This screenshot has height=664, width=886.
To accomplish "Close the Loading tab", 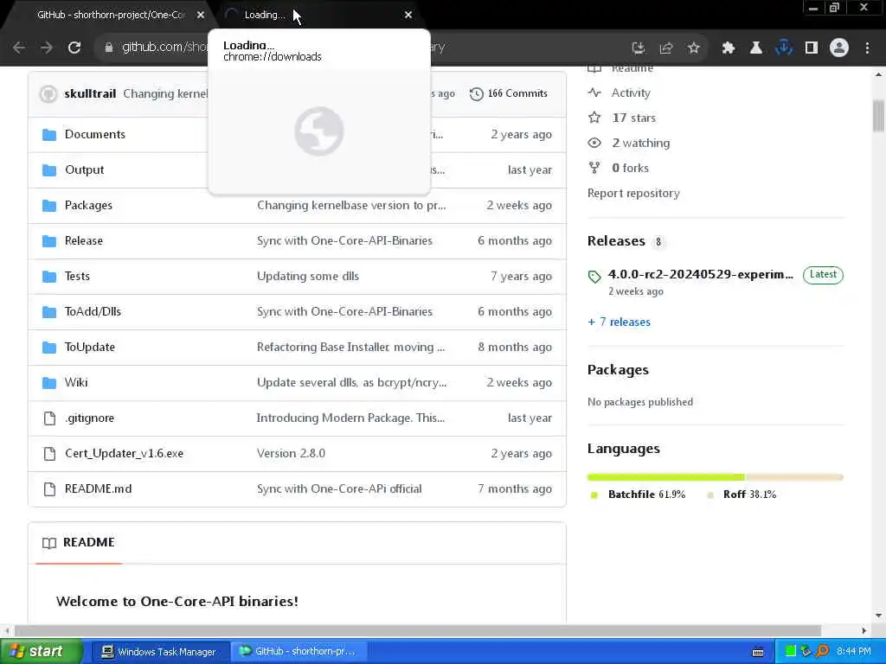I will (408, 15).
